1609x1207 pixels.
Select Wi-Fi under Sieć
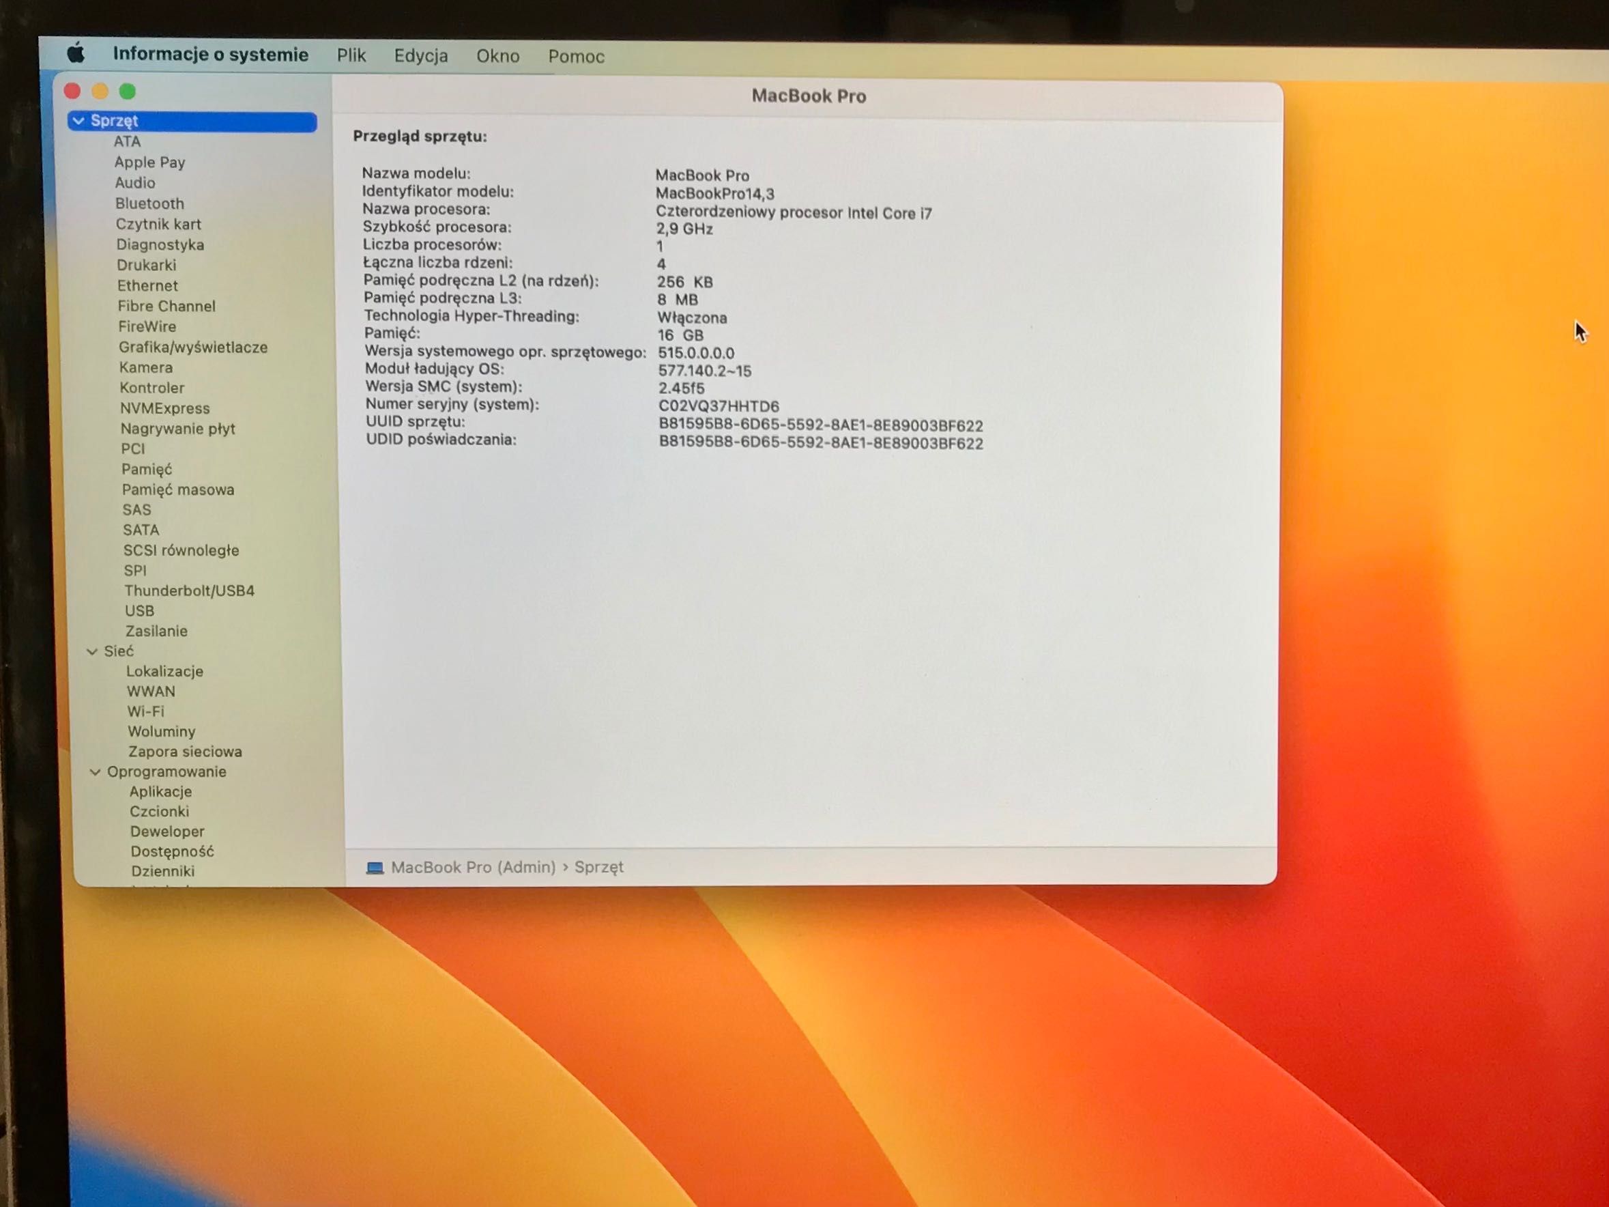pos(146,711)
